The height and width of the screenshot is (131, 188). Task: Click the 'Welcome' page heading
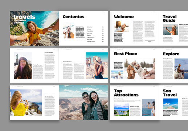coord(124,17)
